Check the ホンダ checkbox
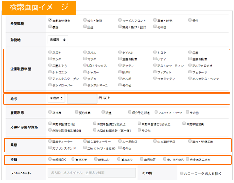The height and width of the screenshot is (183, 234). click(x=50, y=59)
